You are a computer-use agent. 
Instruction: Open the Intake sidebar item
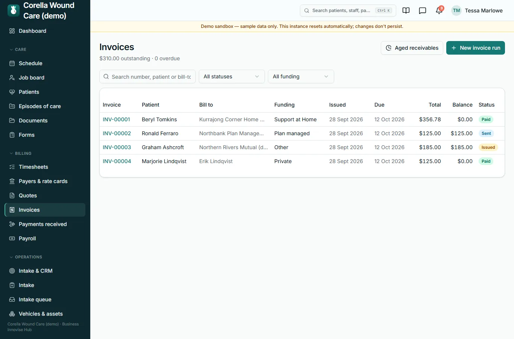(45, 285)
